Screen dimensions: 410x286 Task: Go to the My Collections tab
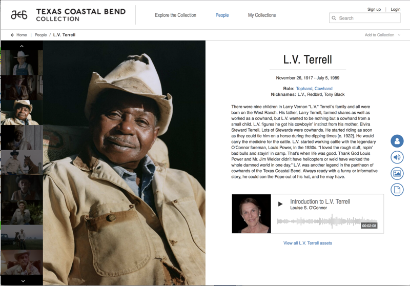pyautogui.click(x=262, y=15)
